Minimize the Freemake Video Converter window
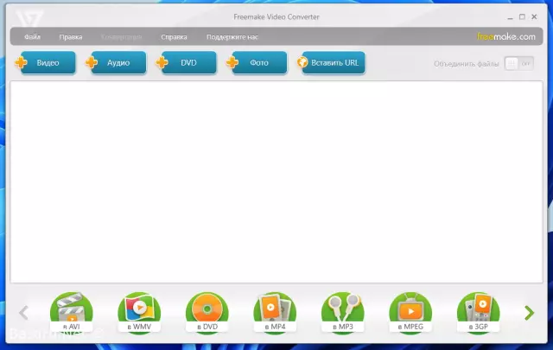This screenshot has width=553, height=350. tap(510, 17)
